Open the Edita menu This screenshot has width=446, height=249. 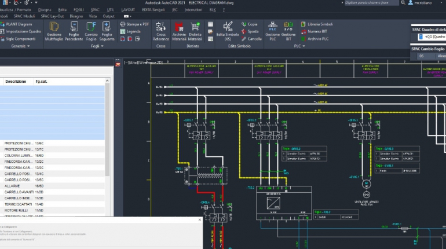click(63, 10)
